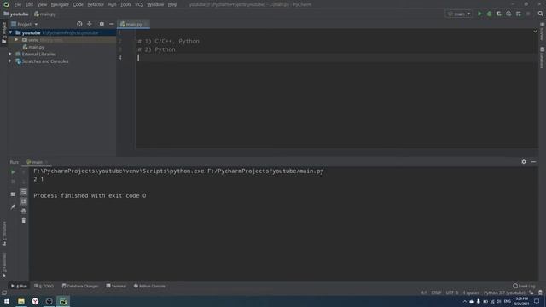Start debugging with the green bug icon

489,14
